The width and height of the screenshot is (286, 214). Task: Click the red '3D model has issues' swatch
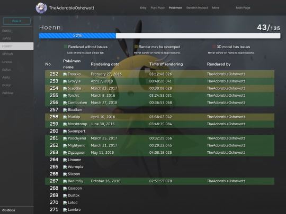[x=214, y=46]
